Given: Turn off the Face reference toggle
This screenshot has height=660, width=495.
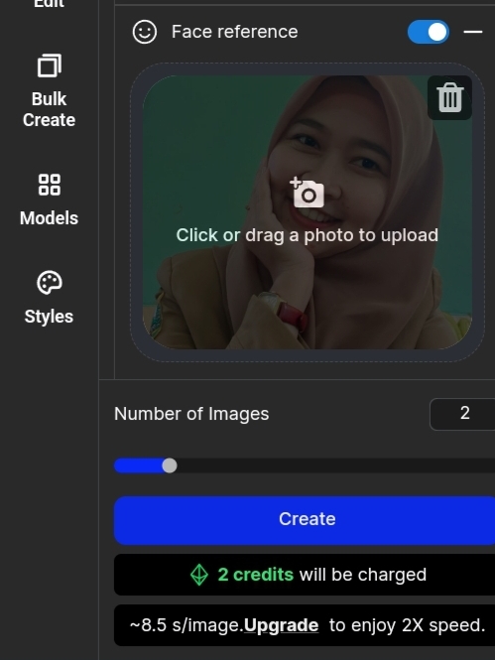Looking at the screenshot, I should pos(429,32).
